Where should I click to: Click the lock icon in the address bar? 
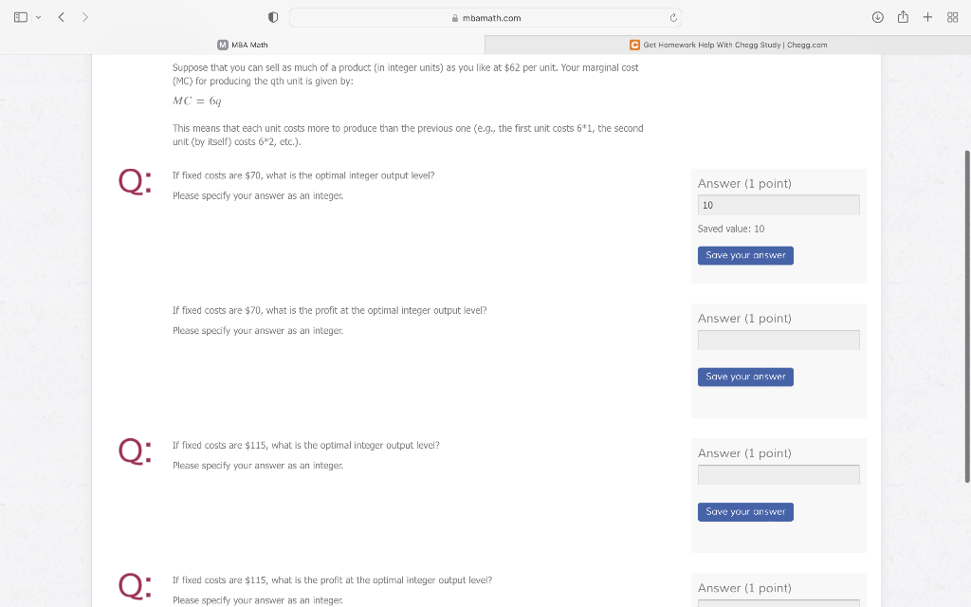click(455, 18)
